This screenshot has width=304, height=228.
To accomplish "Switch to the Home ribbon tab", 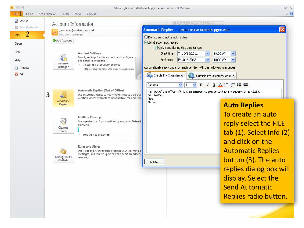I will (x=29, y=14).
